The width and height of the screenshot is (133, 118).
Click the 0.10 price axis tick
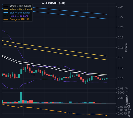120,78
